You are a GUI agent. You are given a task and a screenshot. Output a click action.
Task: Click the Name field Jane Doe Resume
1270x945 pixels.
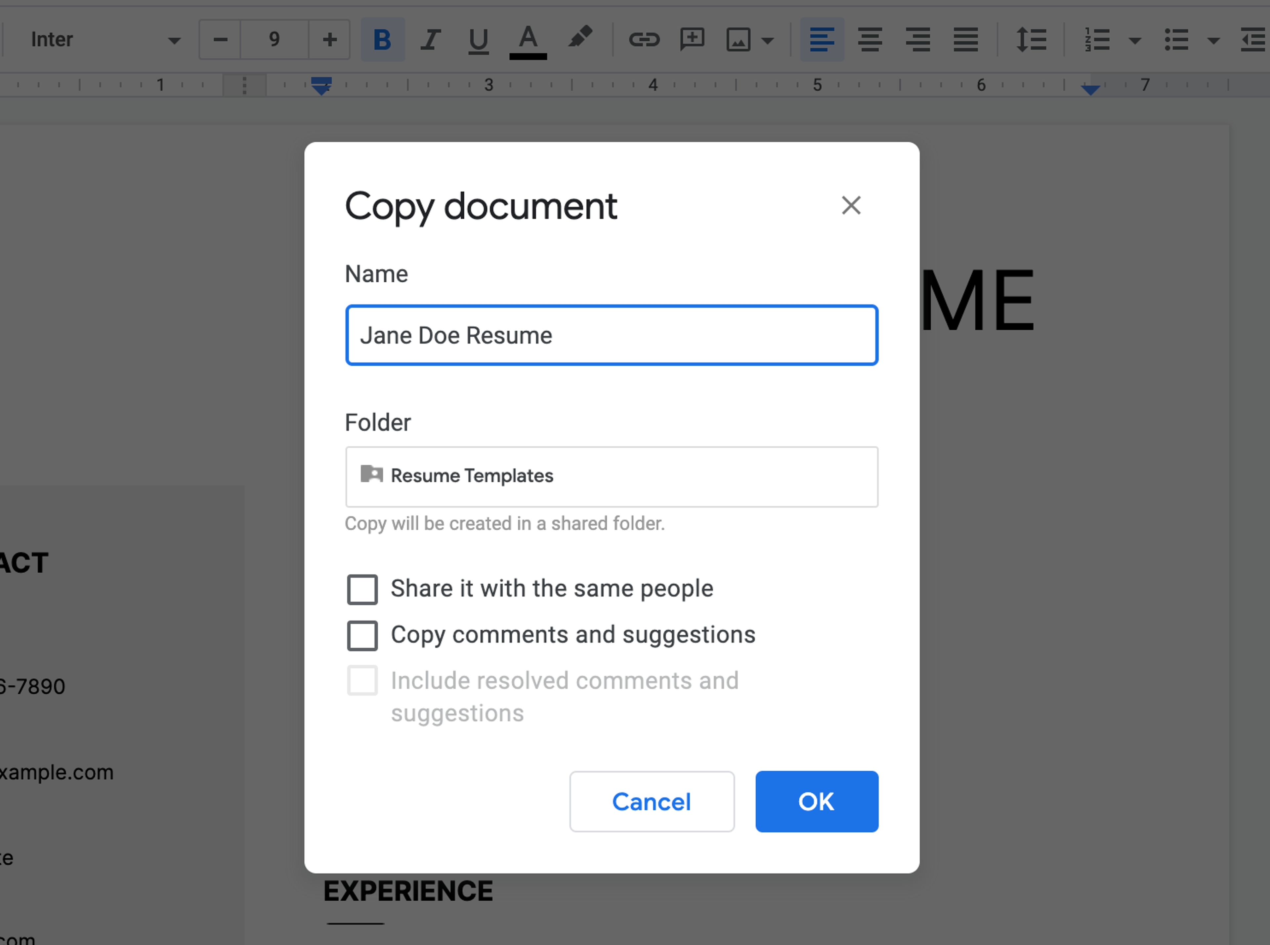[x=611, y=335]
